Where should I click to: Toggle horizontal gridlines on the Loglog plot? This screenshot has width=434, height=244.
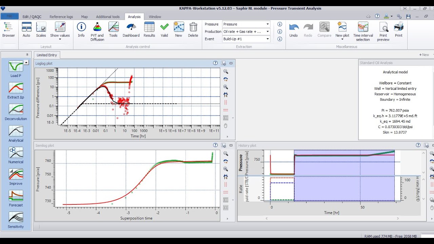coord(226,110)
